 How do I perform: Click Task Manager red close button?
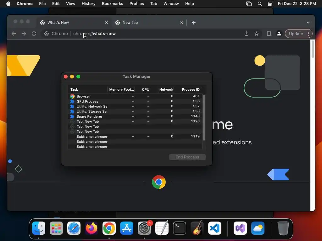66,77
